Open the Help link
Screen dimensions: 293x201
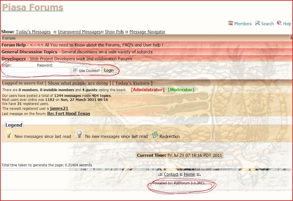coord(287,24)
